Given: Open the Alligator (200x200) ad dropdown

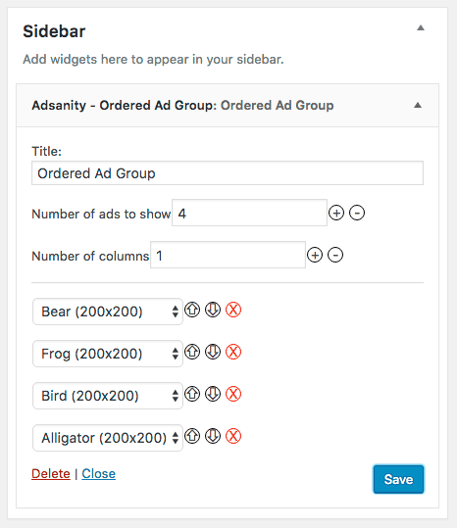Looking at the screenshot, I should (108, 438).
